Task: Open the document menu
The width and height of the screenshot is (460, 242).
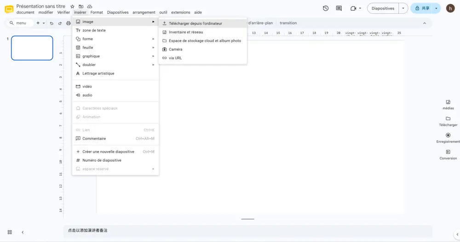Action: coord(25,12)
